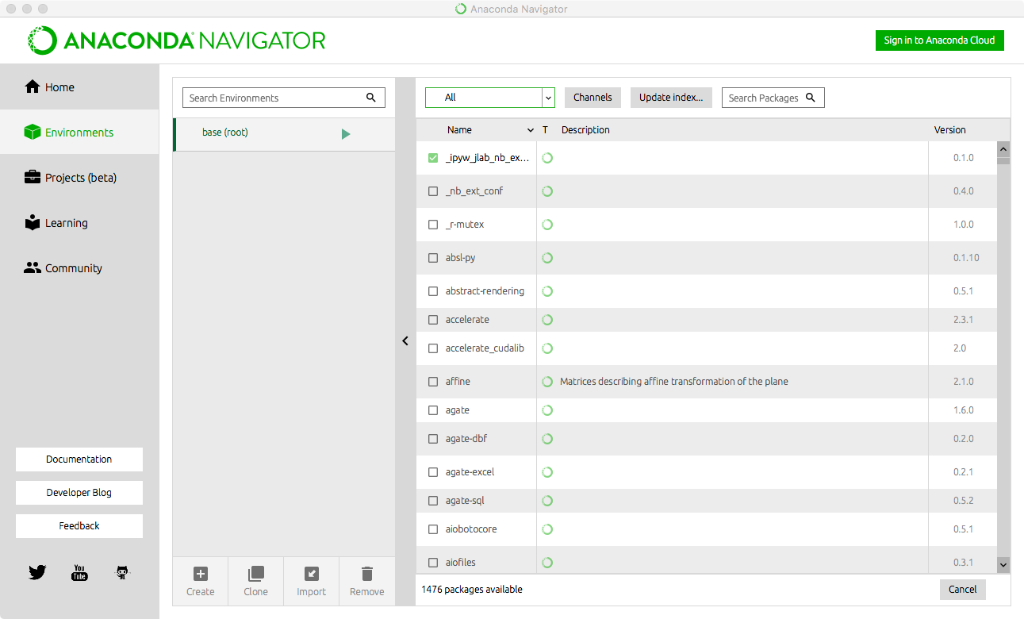The image size is (1024, 619).
Task: Click the Feedback button
Action: pyautogui.click(x=79, y=526)
